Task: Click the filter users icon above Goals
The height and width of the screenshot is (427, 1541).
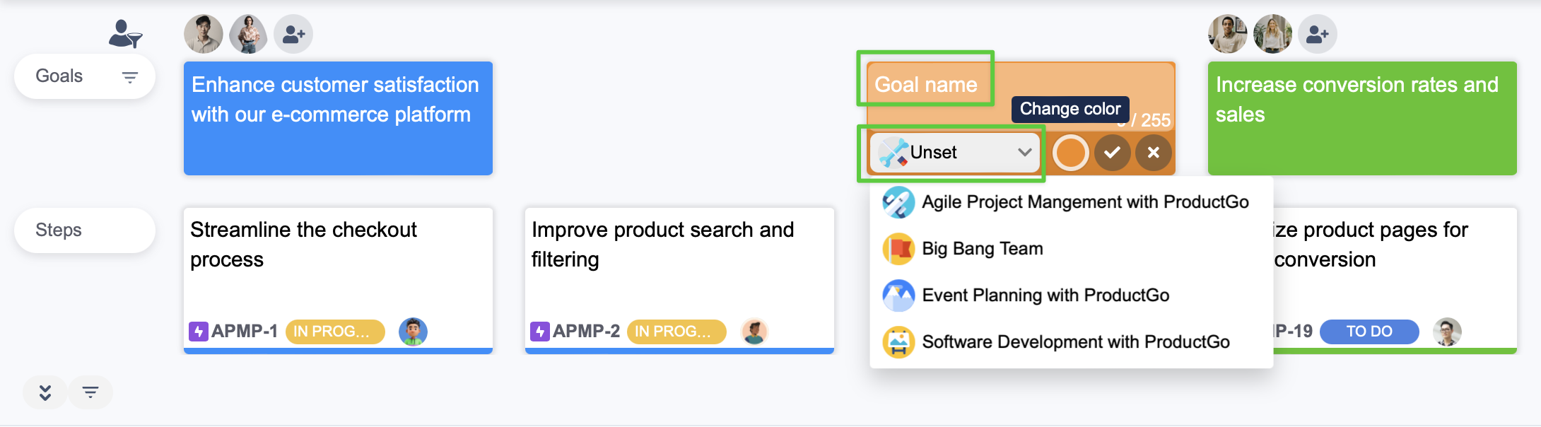Action: (125, 33)
